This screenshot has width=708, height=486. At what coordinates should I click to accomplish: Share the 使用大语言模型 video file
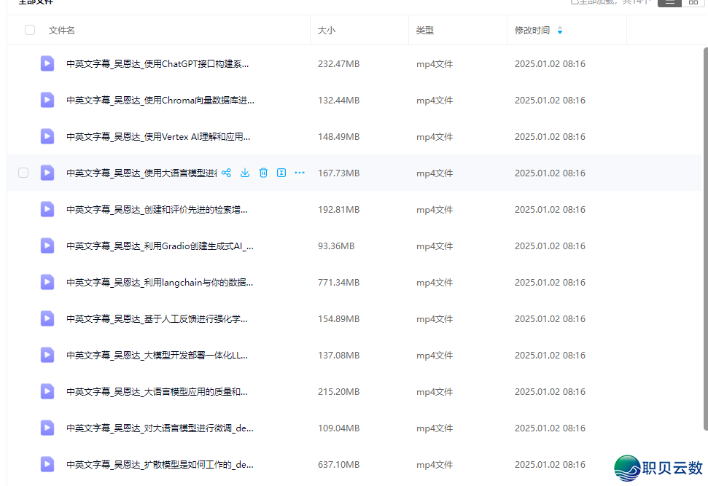coord(226,173)
